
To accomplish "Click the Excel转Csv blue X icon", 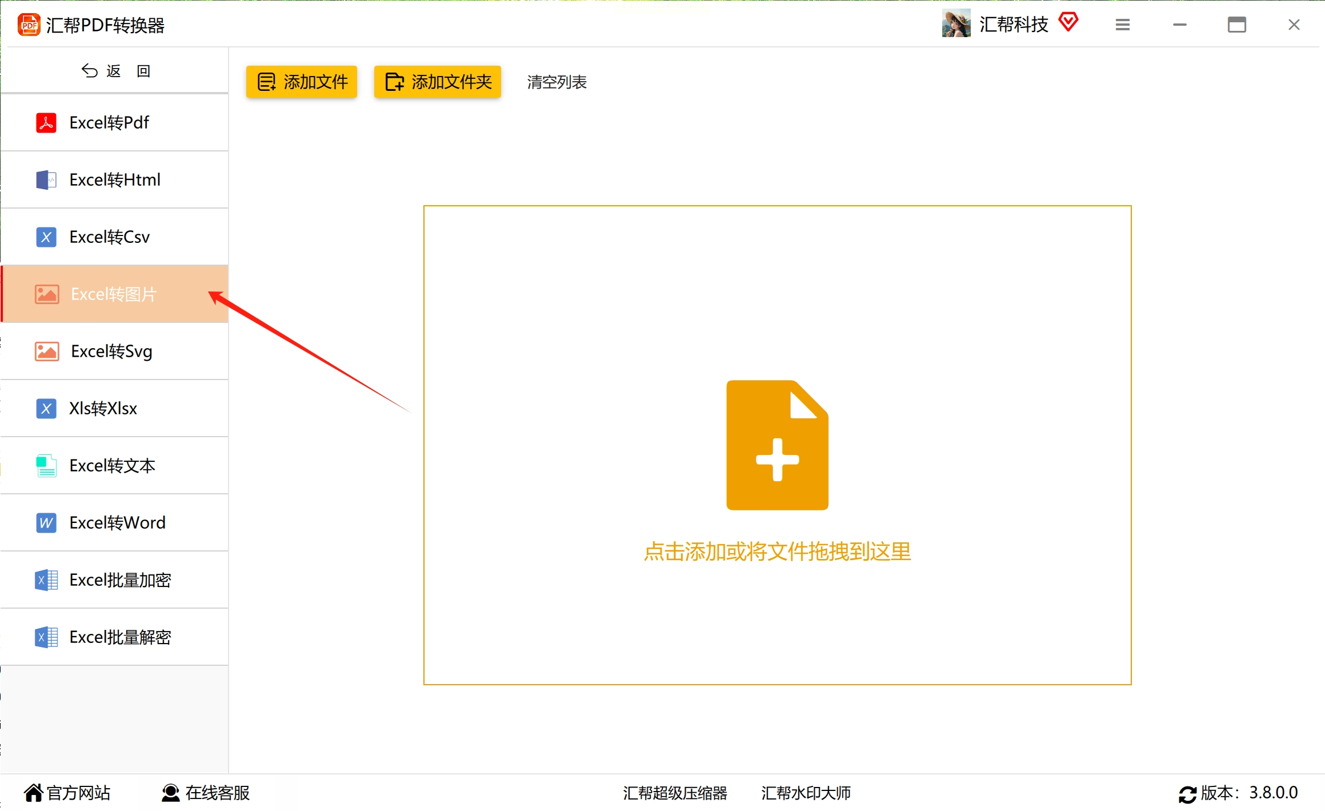I will click(x=46, y=237).
